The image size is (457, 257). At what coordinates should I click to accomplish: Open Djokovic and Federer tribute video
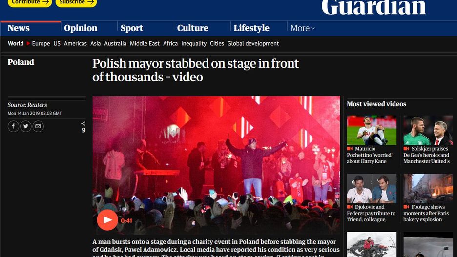pyautogui.click(x=372, y=189)
